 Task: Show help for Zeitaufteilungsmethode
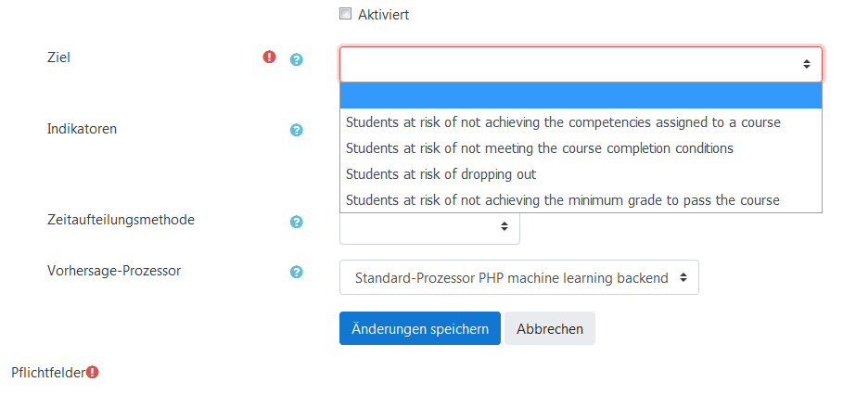coord(297,222)
